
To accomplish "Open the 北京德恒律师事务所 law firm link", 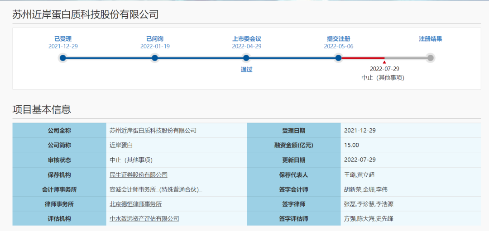I will click(136, 204).
